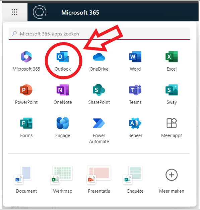Open the Beheer admin center
This screenshot has width=200, height=210.
pos(135,127)
